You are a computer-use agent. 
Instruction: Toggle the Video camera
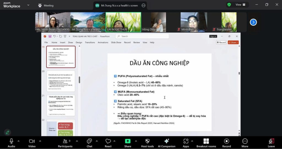click(32, 142)
